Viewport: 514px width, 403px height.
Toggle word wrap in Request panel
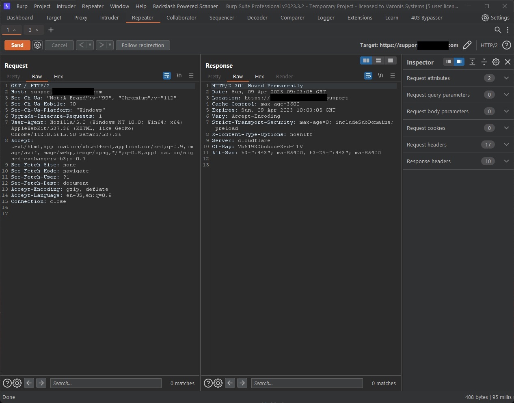[166, 75]
